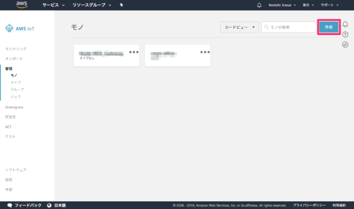
Task: Open the pin shortcut icon in the top bar
Action: [121, 5]
